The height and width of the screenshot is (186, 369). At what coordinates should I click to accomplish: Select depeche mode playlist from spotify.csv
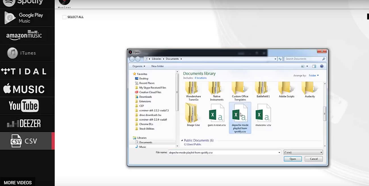[x=240, y=118]
